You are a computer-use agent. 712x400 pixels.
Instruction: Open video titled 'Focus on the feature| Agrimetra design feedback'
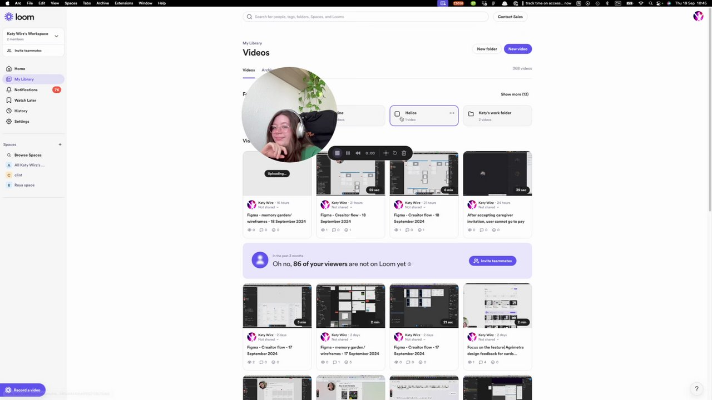(x=495, y=351)
